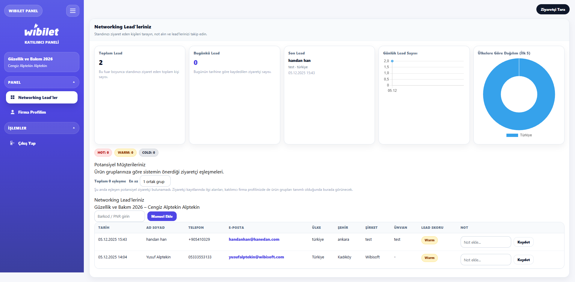The width and height of the screenshot is (575, 282).
Task: Open Firma Profilim menu item
Action: coord(32,112)
